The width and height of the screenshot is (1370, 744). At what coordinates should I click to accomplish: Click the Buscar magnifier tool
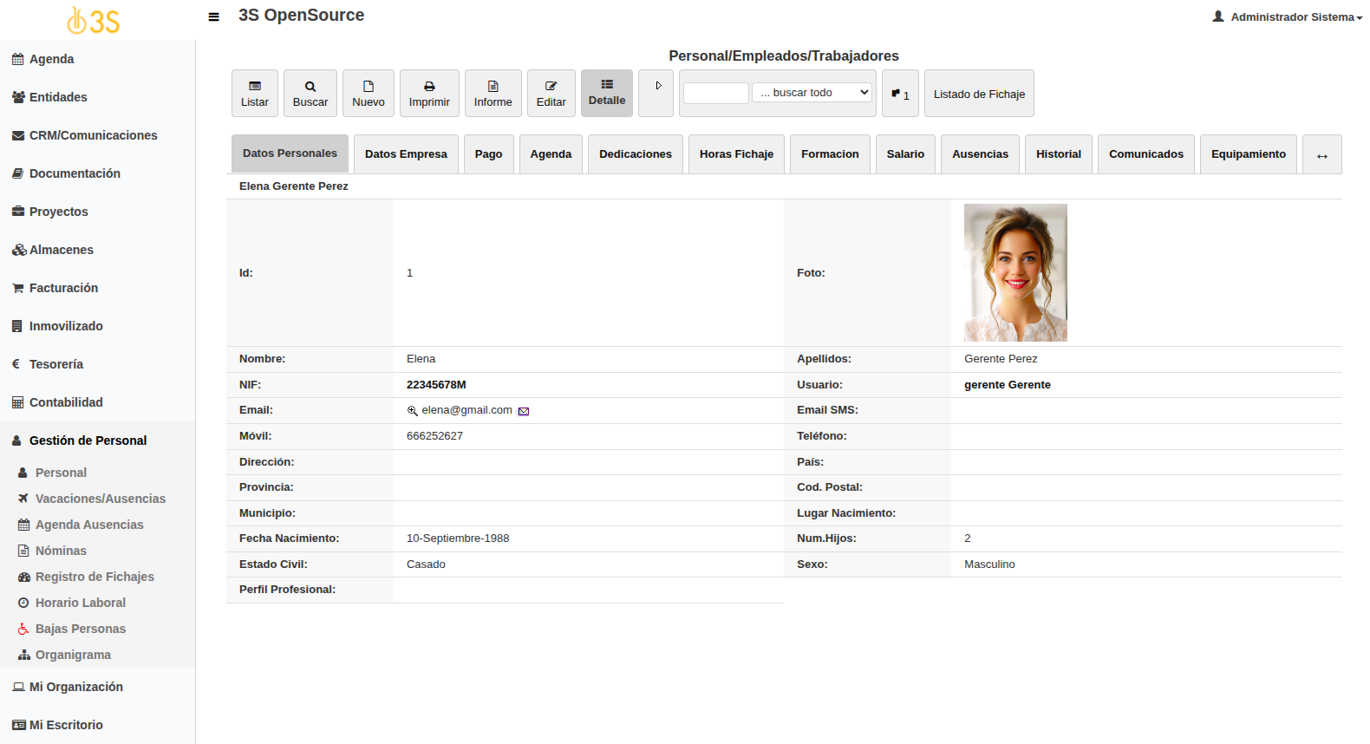coord(310,94)
